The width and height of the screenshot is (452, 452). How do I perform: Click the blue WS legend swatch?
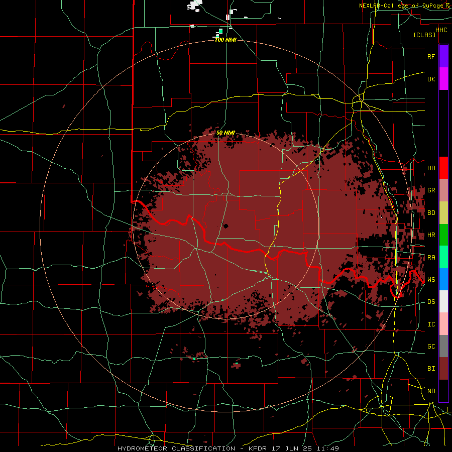[x=443, y=279]
